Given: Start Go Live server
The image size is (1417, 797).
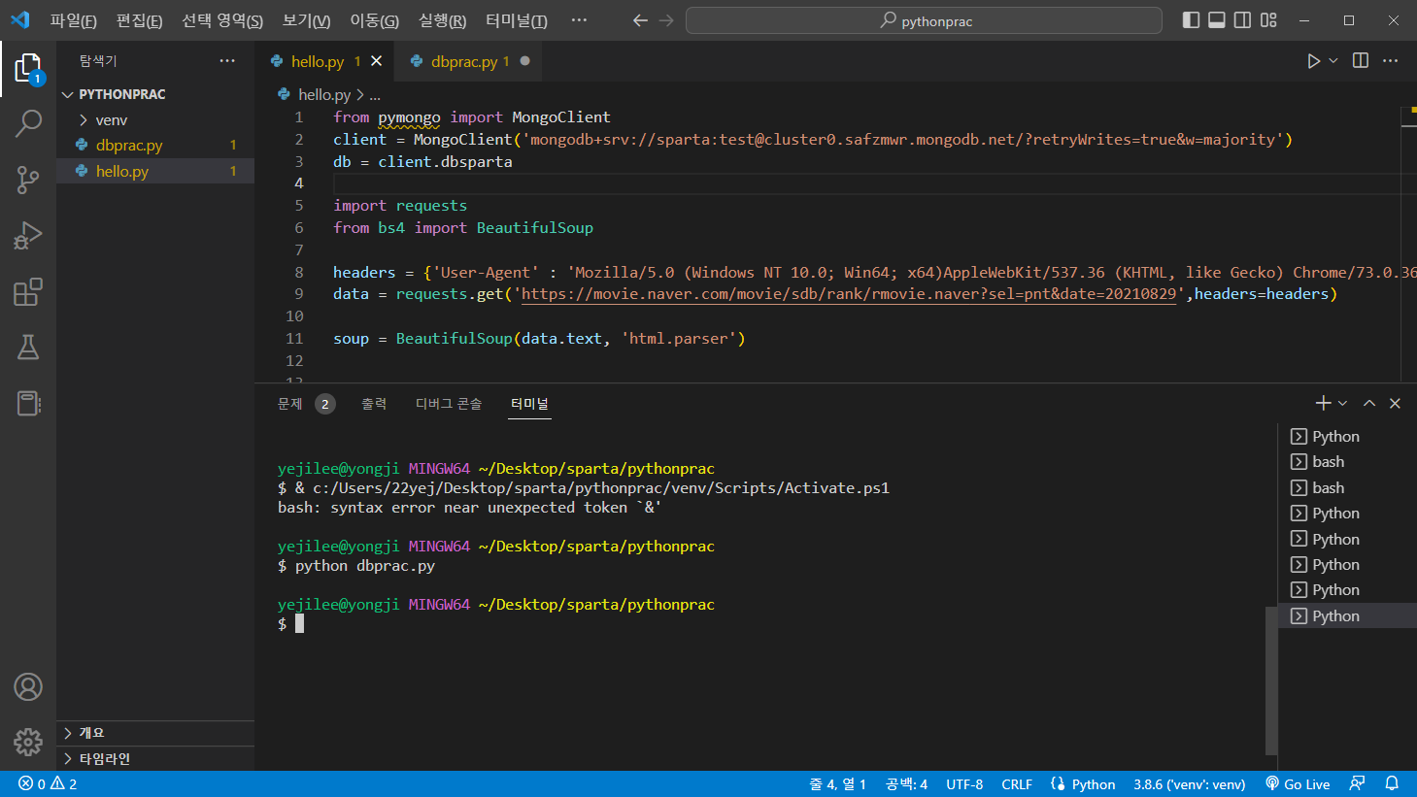Looking at the screenshot, I should pos(1298,784).
